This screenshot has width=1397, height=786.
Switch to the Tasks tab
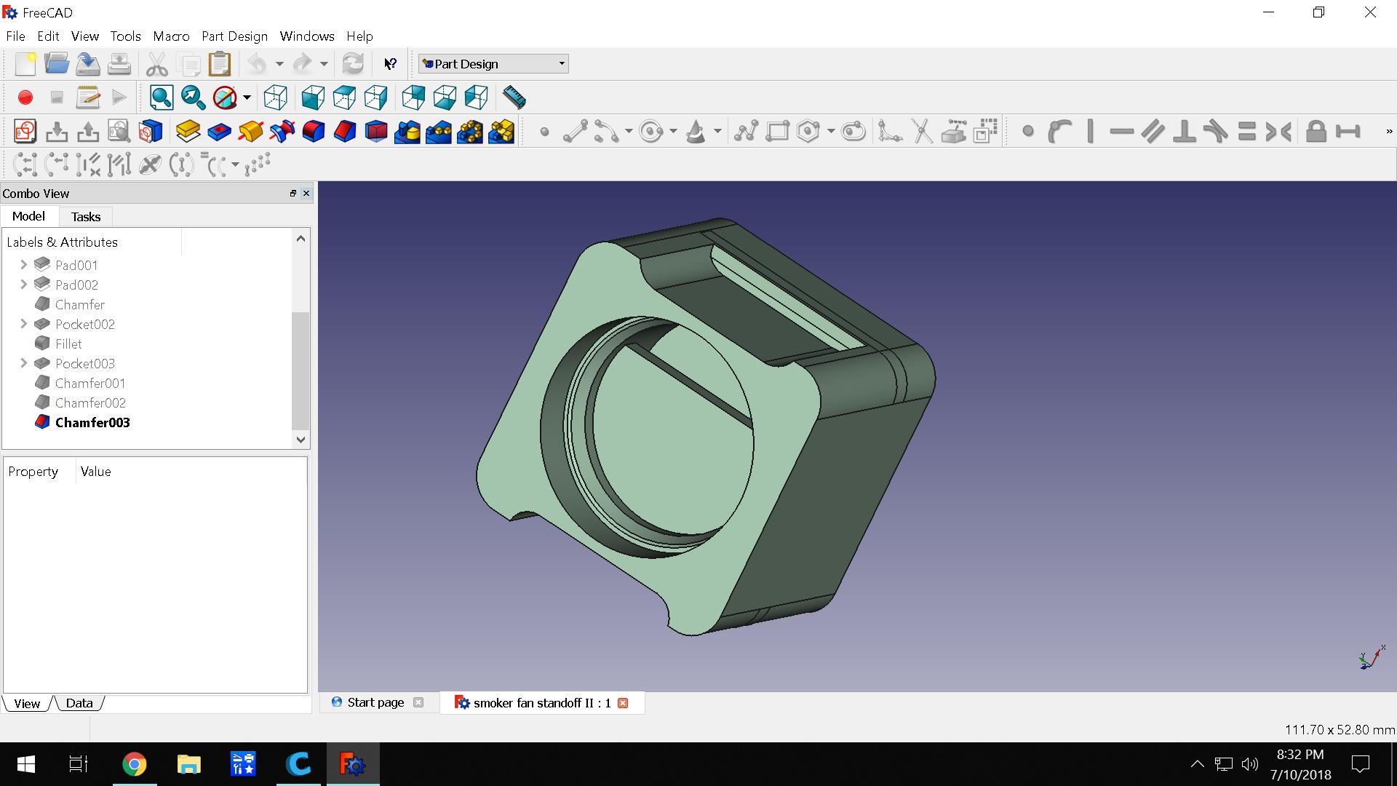86,217
